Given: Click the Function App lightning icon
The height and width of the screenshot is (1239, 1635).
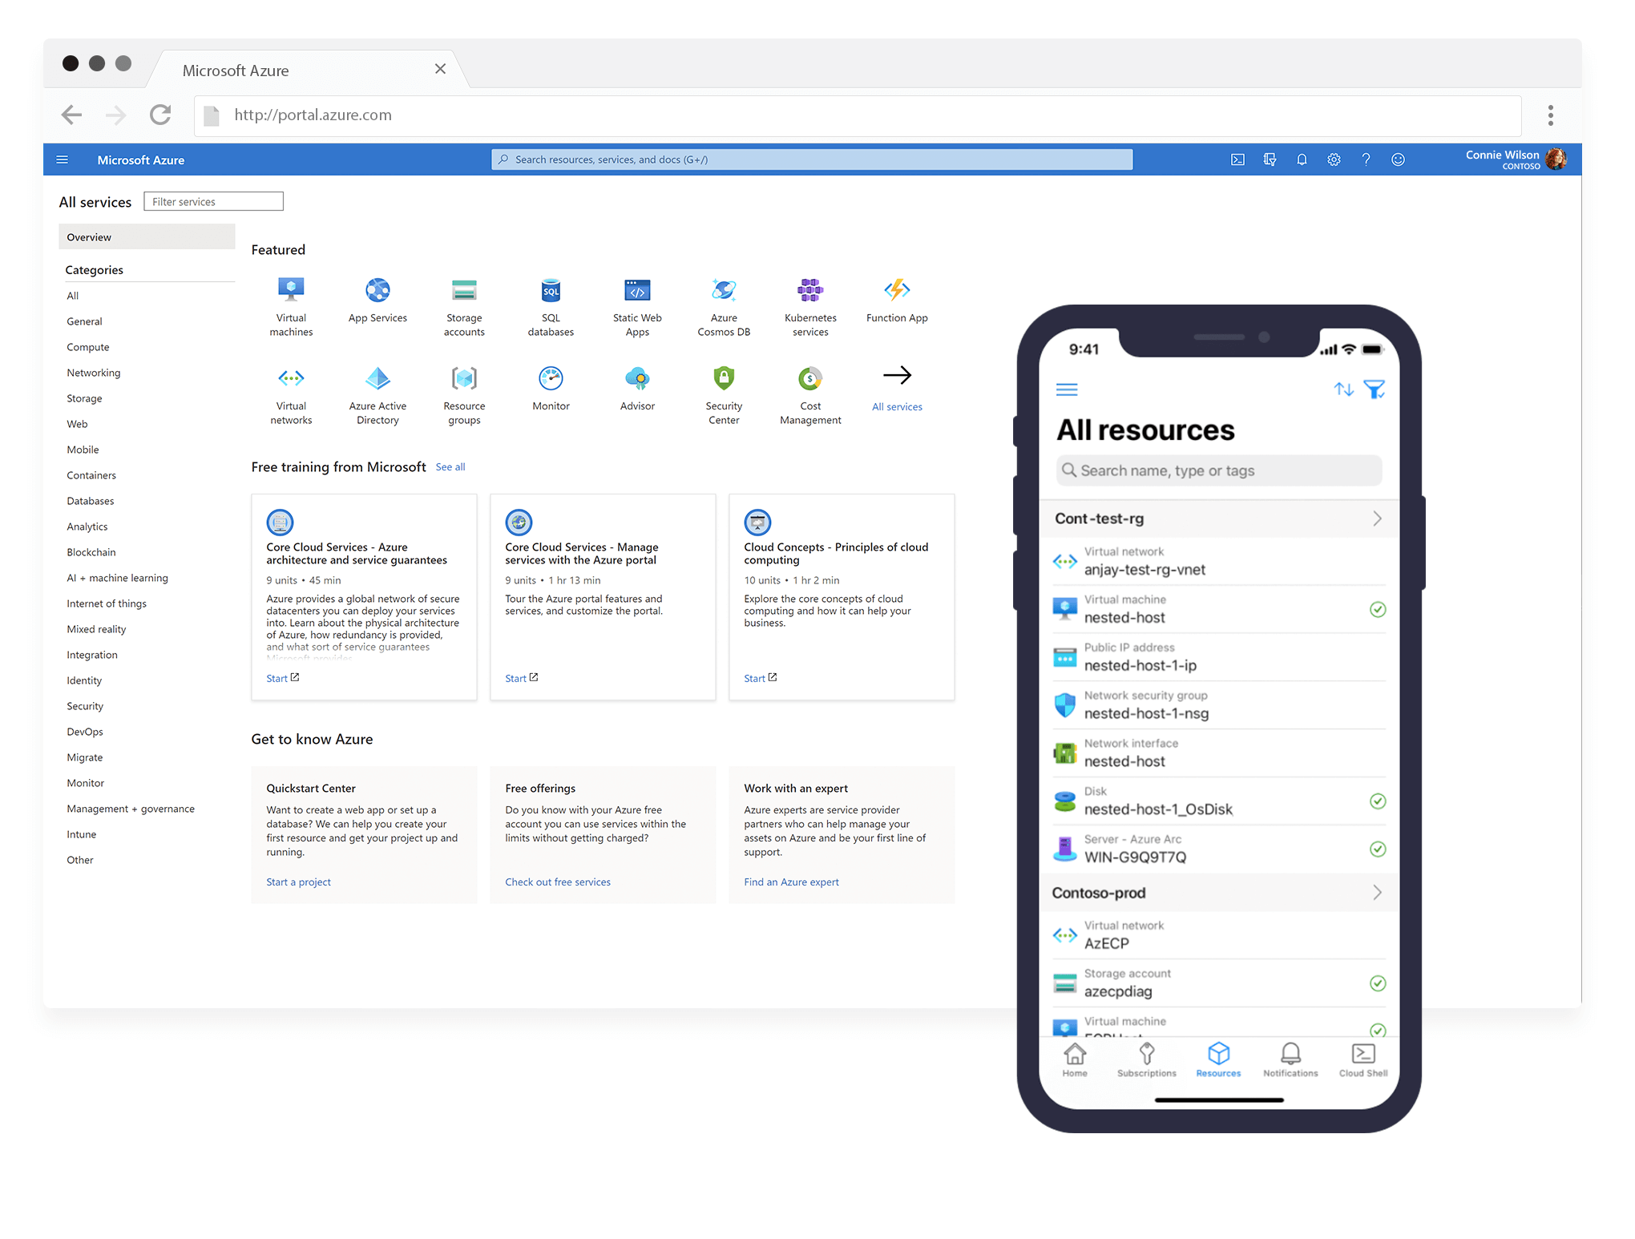Looking at the screenshot, I should point(896,290).
